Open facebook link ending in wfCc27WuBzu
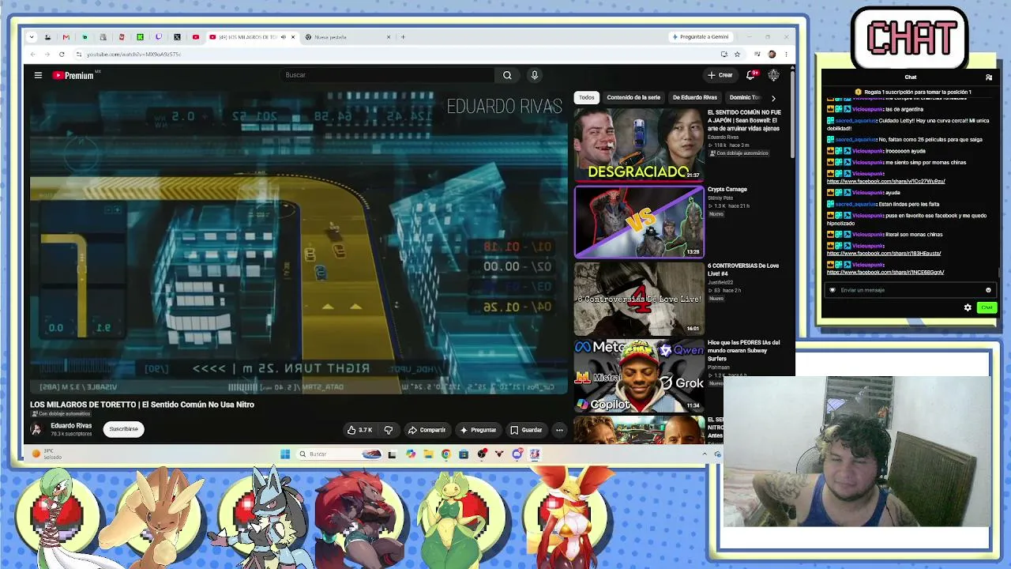 886,182
